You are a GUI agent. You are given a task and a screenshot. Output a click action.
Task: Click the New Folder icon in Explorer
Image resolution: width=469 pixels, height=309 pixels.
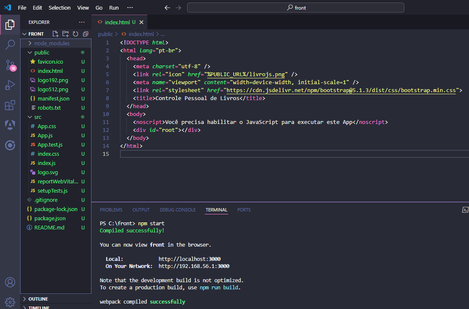pyautogui.click(x=65, y=34)
